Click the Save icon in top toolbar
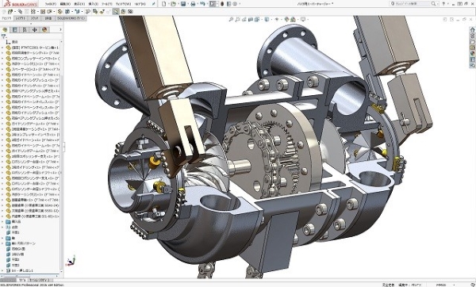Viewport: 476px width, 287px height. click(x=183, y=4)
